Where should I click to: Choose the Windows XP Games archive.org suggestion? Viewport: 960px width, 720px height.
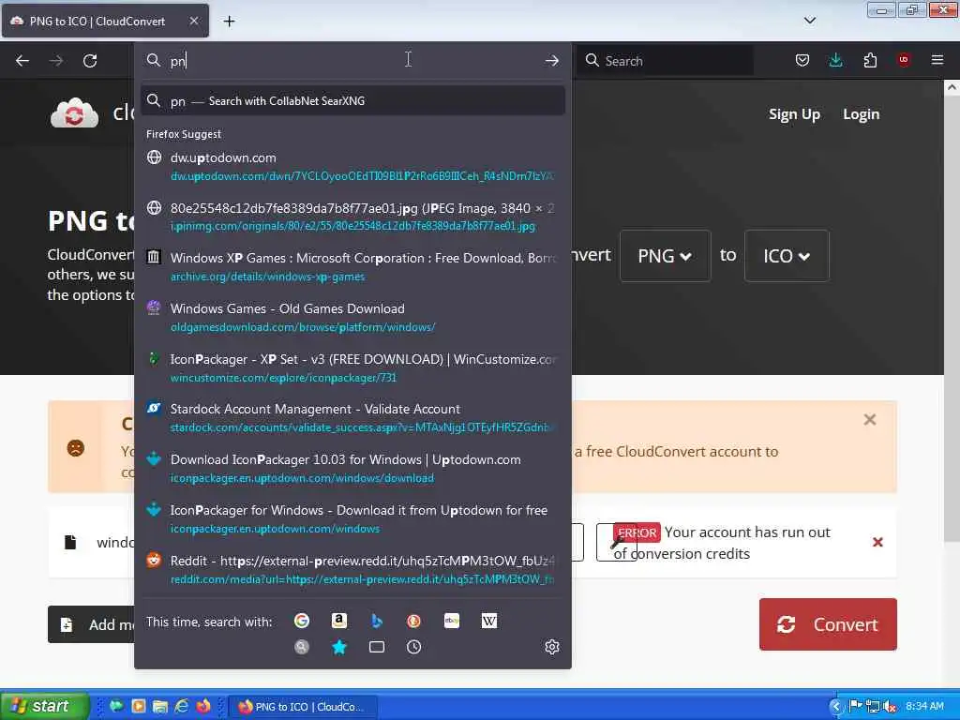(x=352, y=267)
